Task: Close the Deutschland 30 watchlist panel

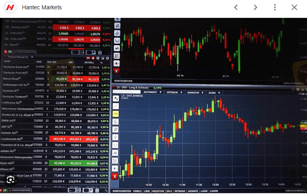Action: tap(108, 58)
